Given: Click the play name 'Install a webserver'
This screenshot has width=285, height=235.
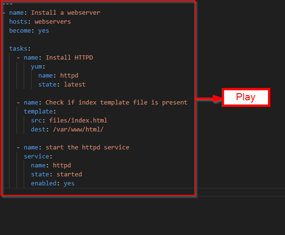Looking at the screenshot, I should [x=65, y=13].
